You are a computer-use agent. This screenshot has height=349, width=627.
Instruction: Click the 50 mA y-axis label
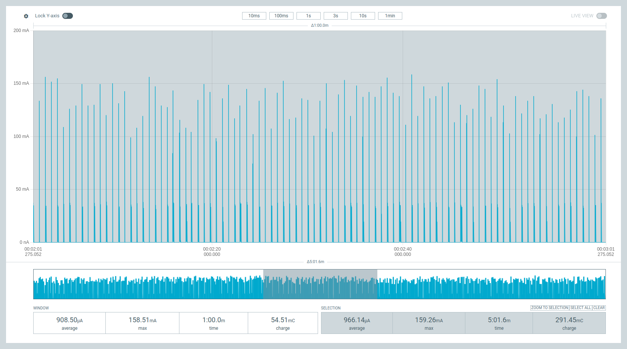(22, 189)
